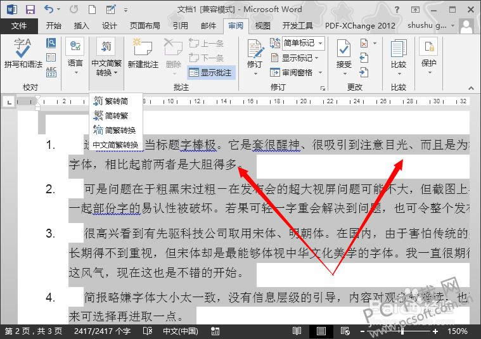Select Simplified to Traditional (简转繁) option

[x=115, y=116]
